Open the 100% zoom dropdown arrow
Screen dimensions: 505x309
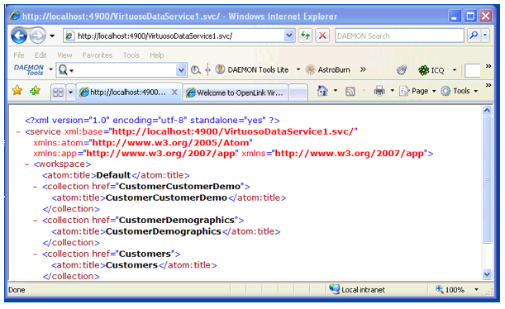pos(476,289)
